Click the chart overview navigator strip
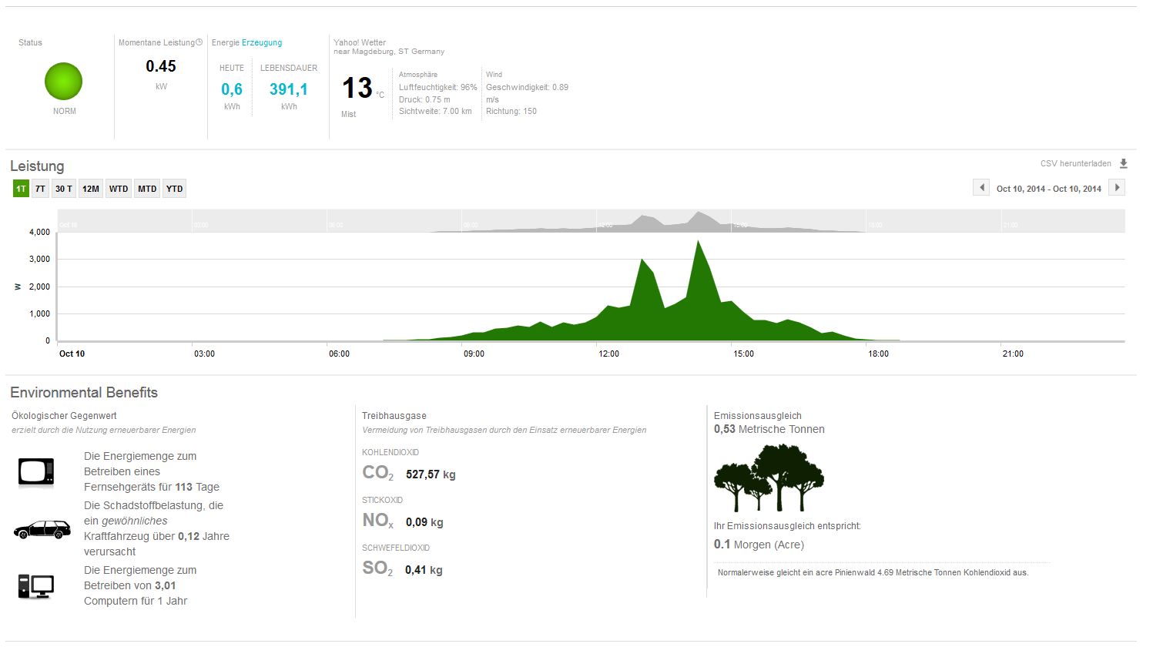 [x=592, y=221]
